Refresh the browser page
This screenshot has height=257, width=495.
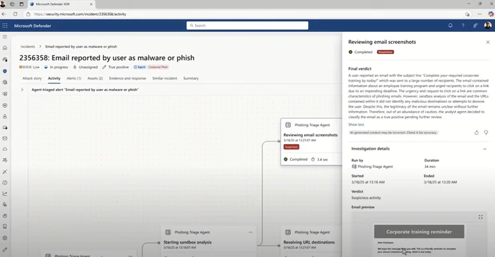click(15, 14)
